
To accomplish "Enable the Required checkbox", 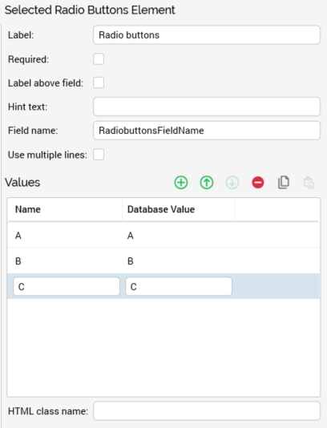I will click(x=99, y=59).
